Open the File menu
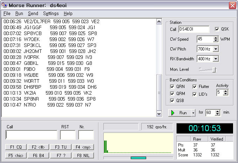238x163 pixels. point(7,14)
